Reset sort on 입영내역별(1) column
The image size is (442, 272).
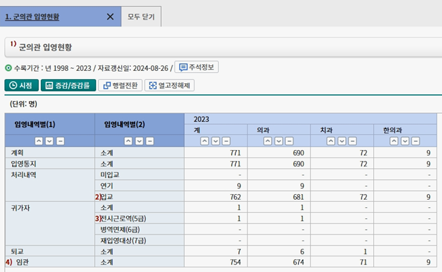(x=60, y=141)
